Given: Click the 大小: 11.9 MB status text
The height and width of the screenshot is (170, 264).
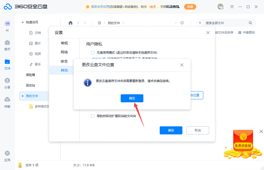Looking at the screenshot, I should (84, 165).
